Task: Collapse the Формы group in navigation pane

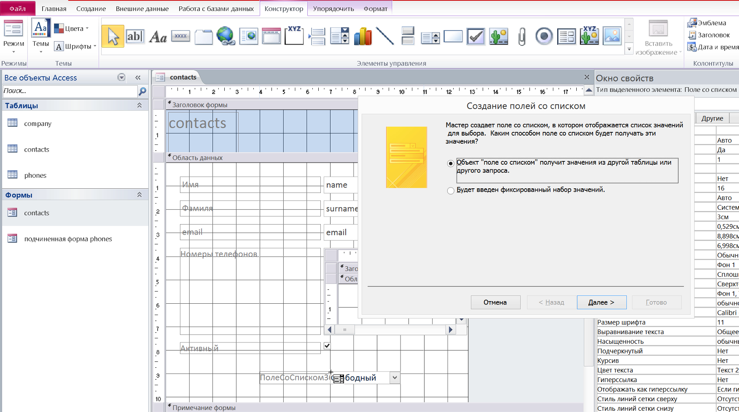Action: coord(140,195)
